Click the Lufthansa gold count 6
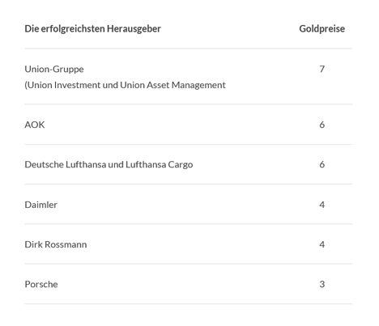The height and width of the screenshot is (326, 379). tap(322, 164)
